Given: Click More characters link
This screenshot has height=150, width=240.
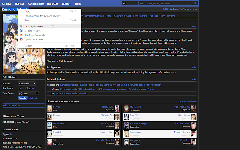Looking at the screenshot, I should point(188,102).
